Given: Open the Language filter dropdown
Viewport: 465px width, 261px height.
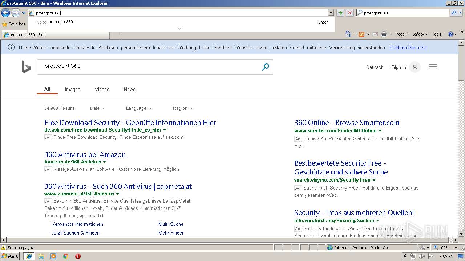Looking at the screenshot, I should click(139, 108).
